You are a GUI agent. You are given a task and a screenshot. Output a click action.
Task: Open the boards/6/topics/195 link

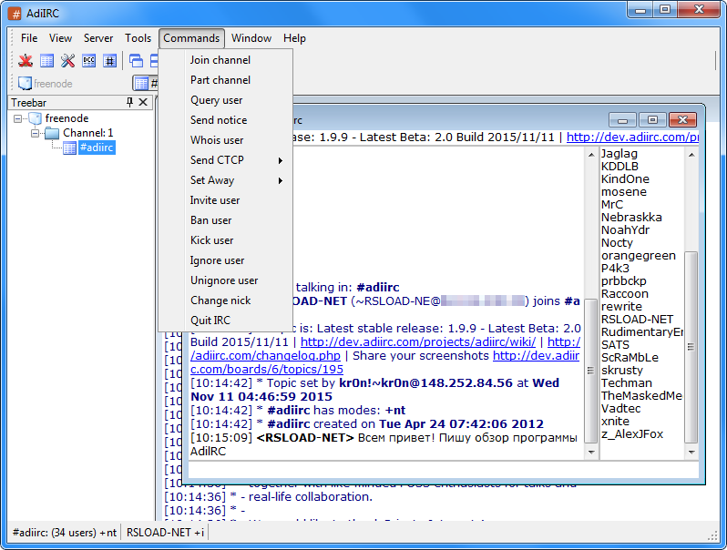(x=267, y=370)
